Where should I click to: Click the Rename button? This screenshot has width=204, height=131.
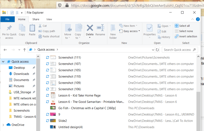point(100,30)
